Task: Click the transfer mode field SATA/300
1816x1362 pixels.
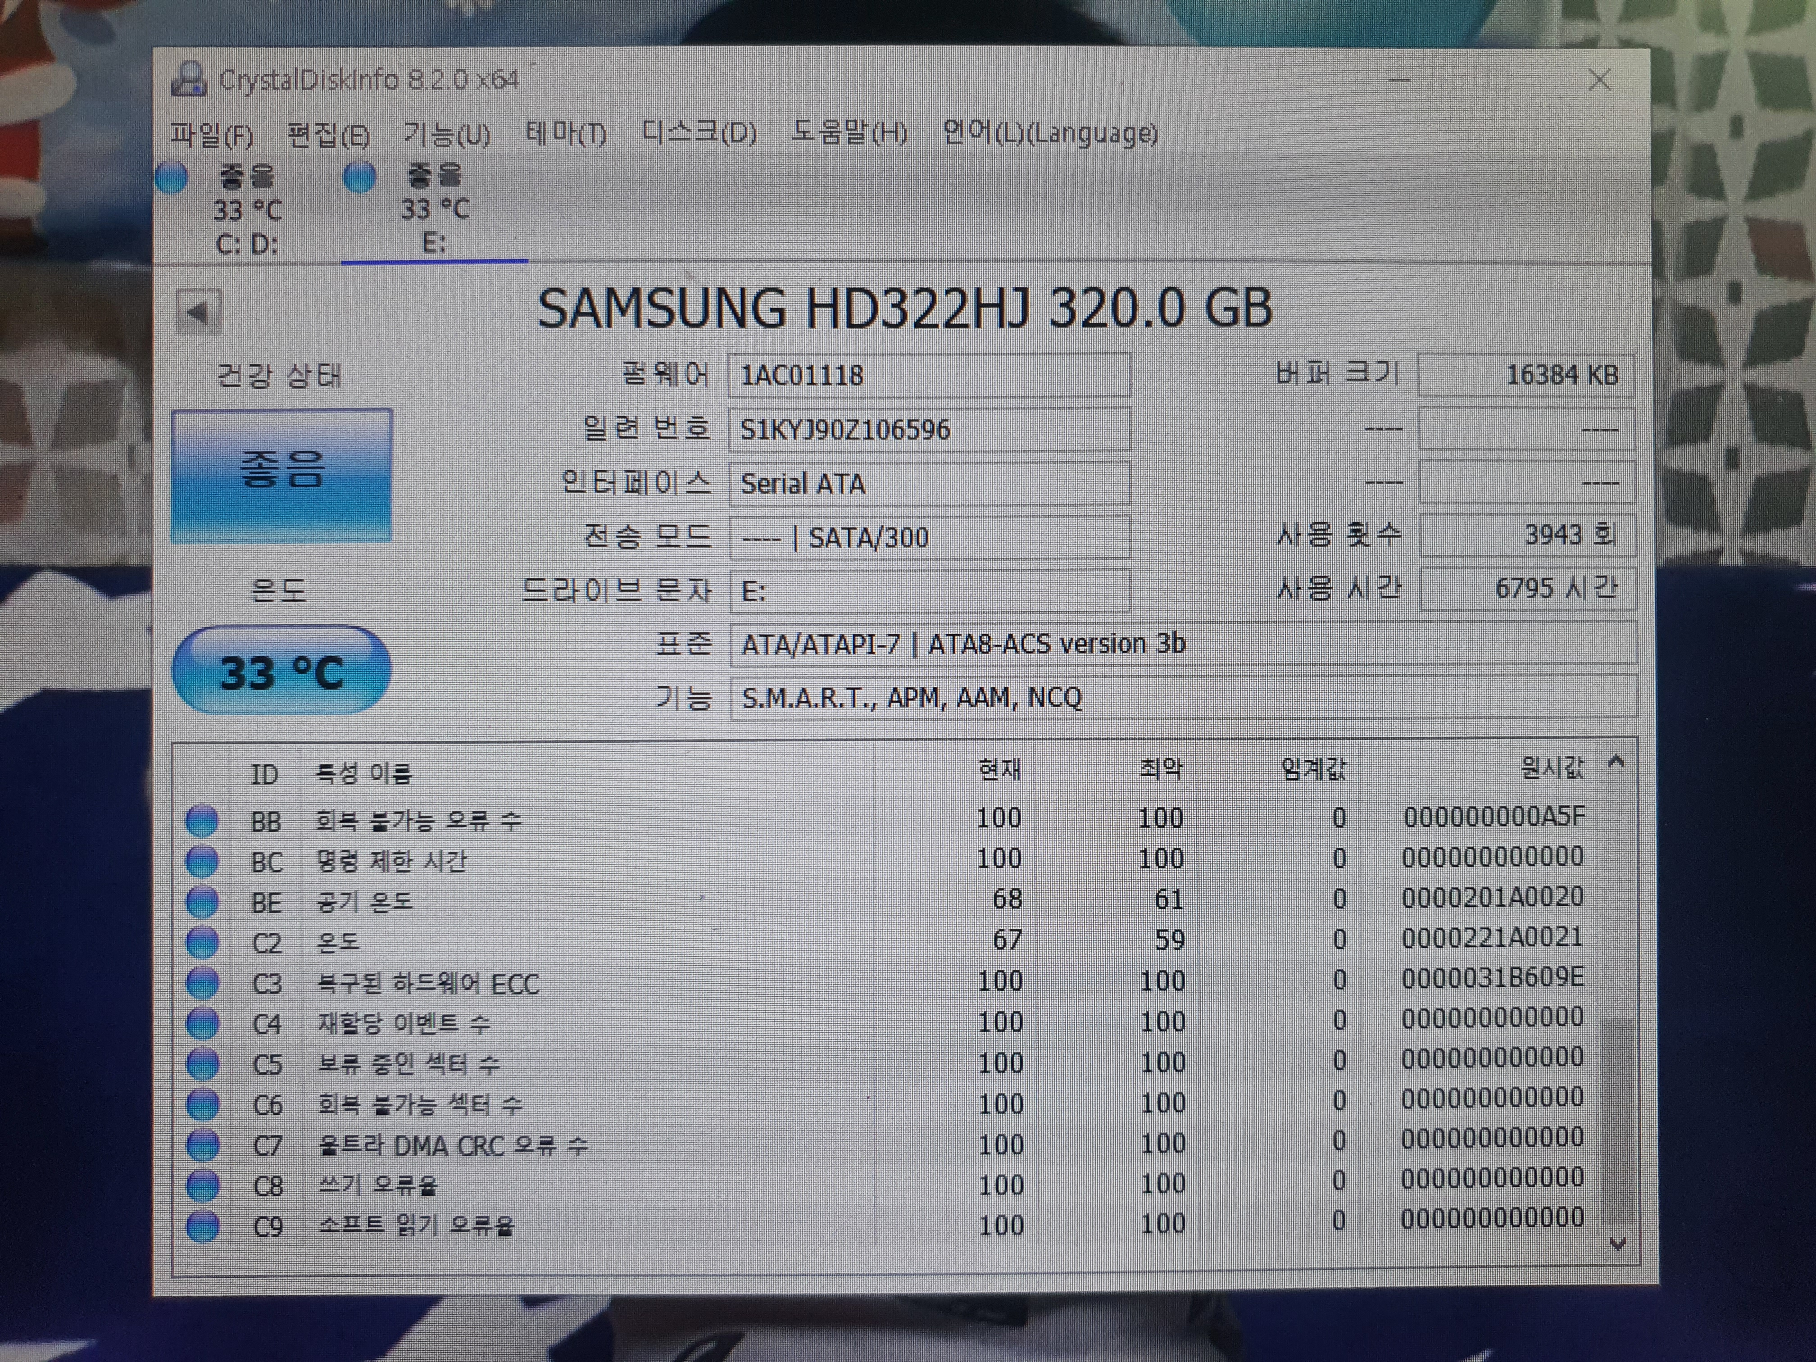Action: 929,538
